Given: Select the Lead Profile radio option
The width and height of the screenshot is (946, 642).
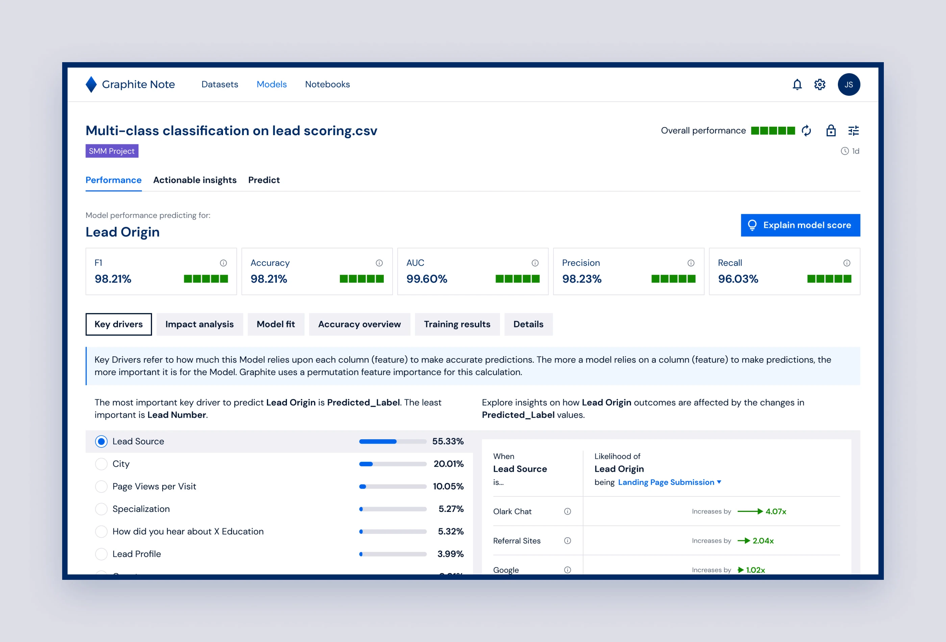Looking at the screenshot, I should click(x=101, y=554).
